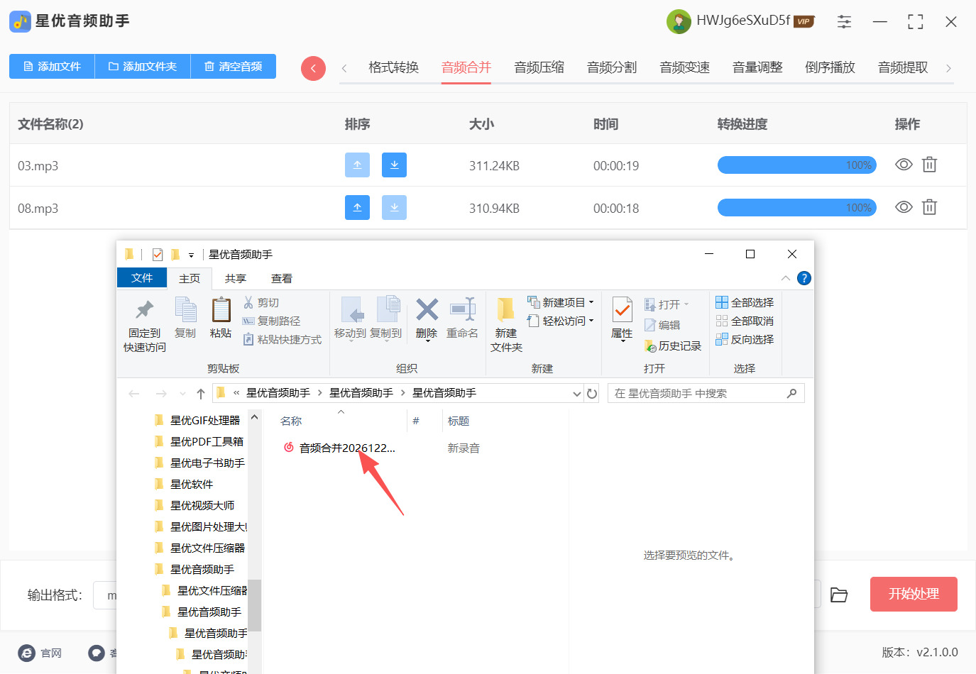Go up one folder level in Explorer
976x674 pixels.
coord(201,394)
